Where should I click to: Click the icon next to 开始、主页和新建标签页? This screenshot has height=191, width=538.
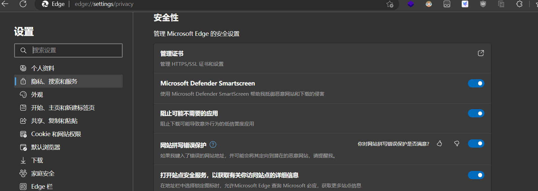(x=23, y=107)
